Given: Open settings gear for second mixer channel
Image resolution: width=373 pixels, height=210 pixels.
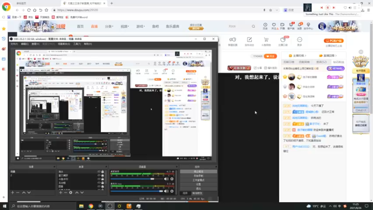Looking at the screenshot, I should click(x=172, y=191).
